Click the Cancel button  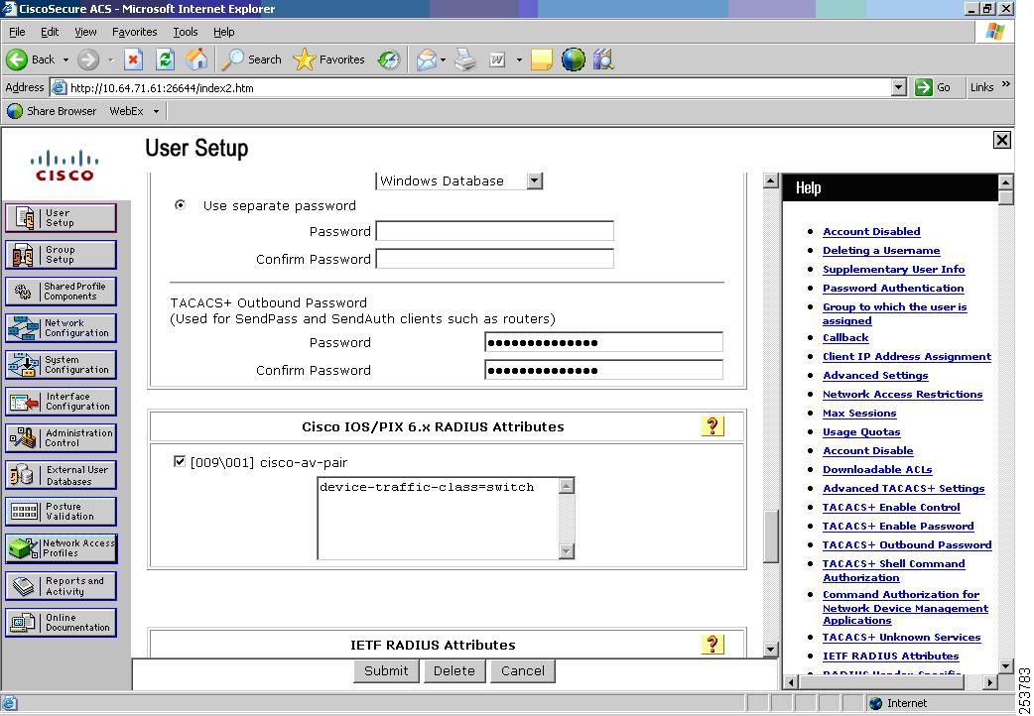(522, 670)
